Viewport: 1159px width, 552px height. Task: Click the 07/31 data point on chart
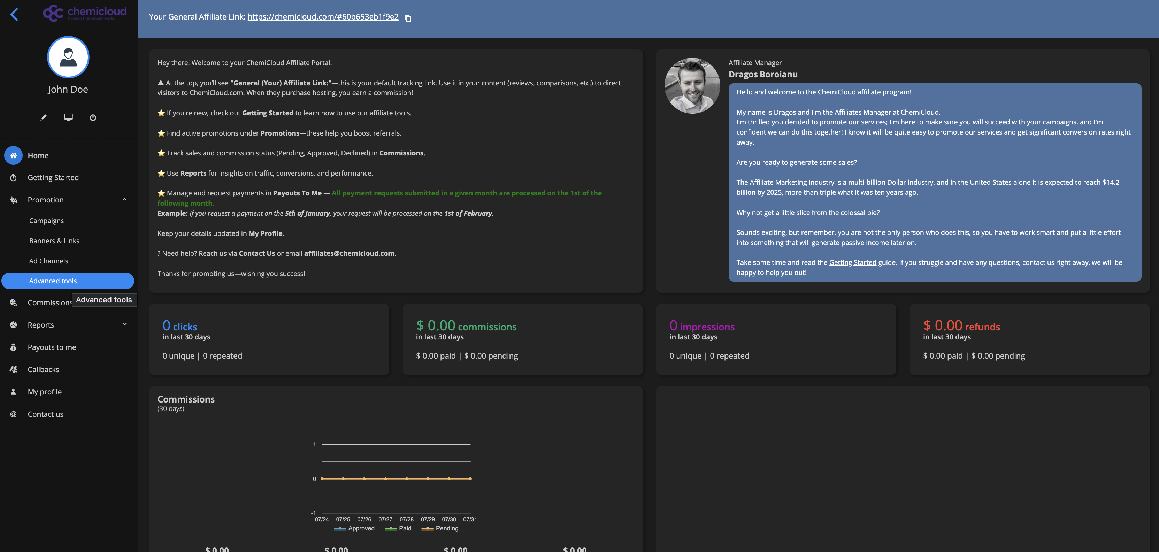click(x=470, y=479)
